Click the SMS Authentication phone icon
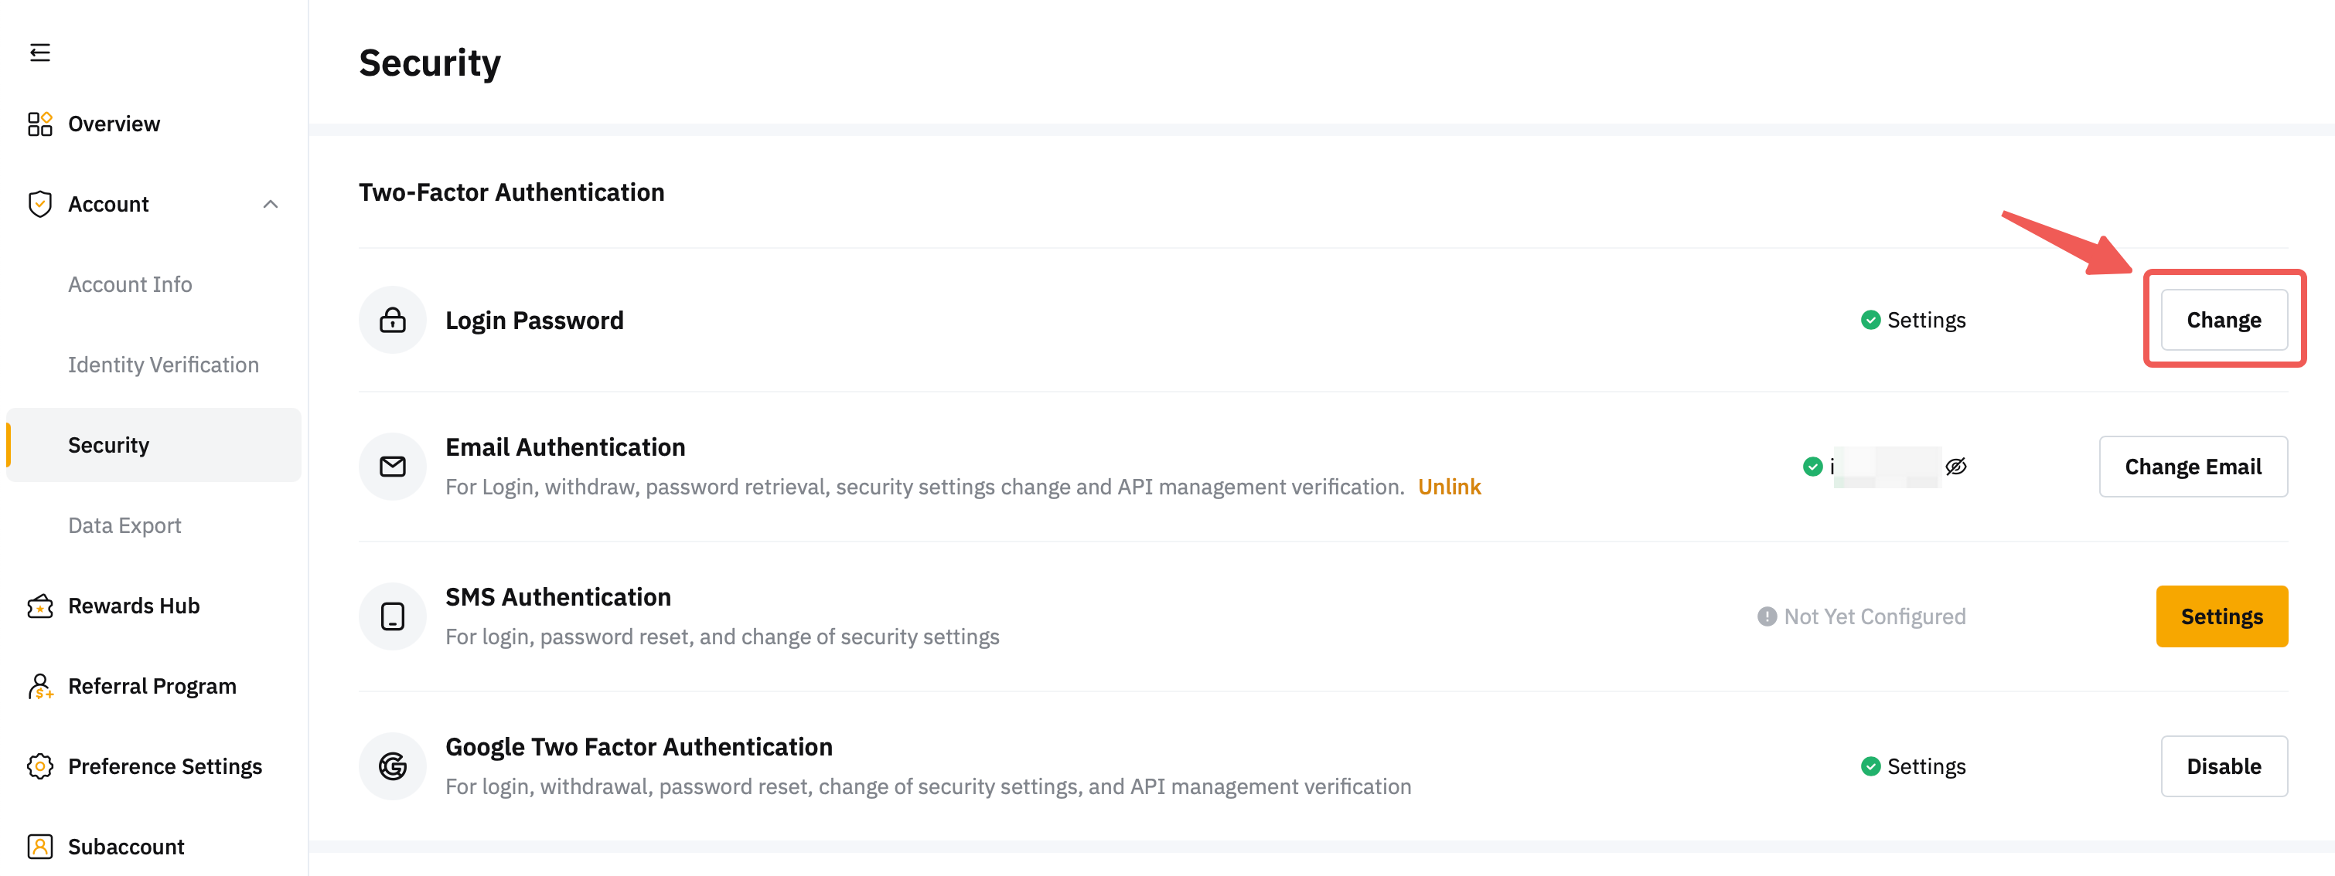The width and height of the screenshot is (2335, 876). coord(393,617)
